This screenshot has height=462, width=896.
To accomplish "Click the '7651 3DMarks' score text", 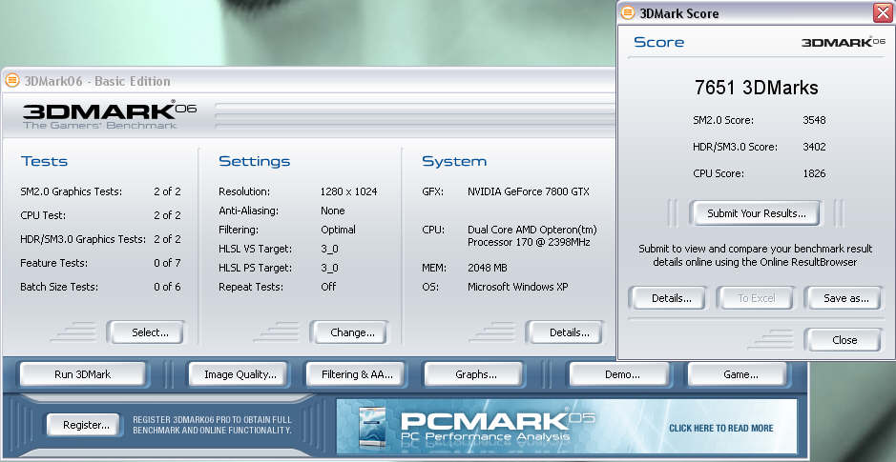I will (756, 88).
